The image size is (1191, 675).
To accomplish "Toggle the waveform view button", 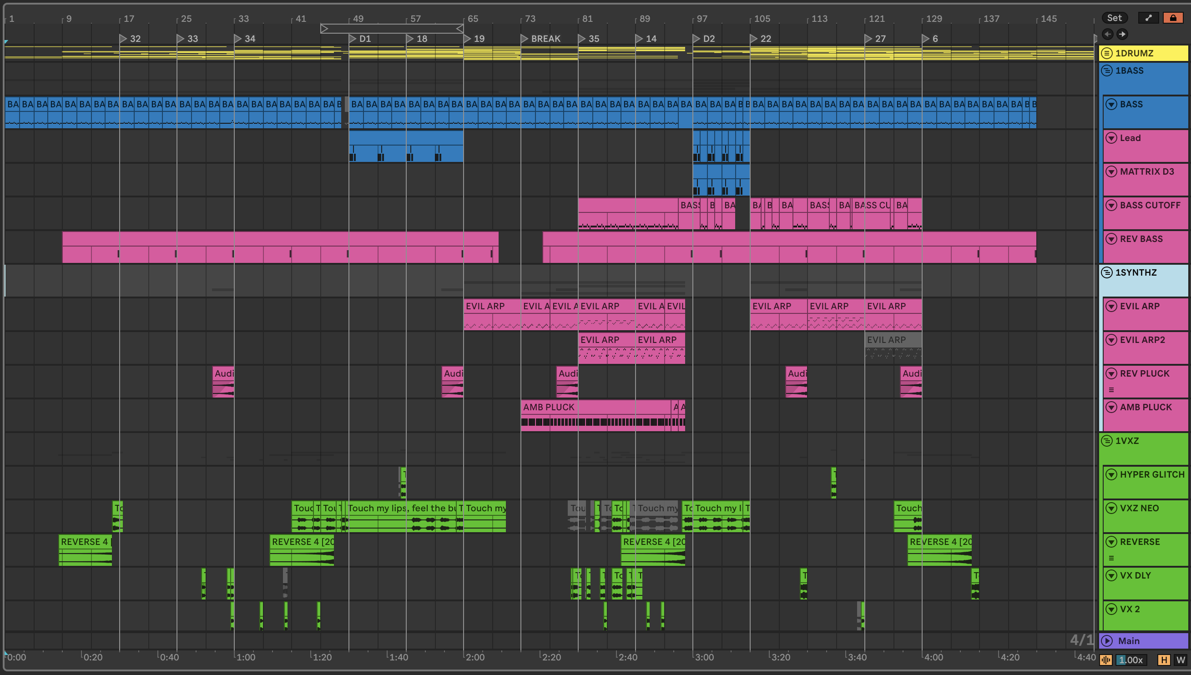I will [1105, 660].
